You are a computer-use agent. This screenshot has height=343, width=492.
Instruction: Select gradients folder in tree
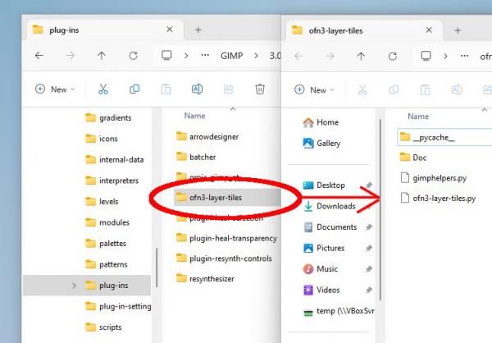pyautogui.click(x=108, y=118)
